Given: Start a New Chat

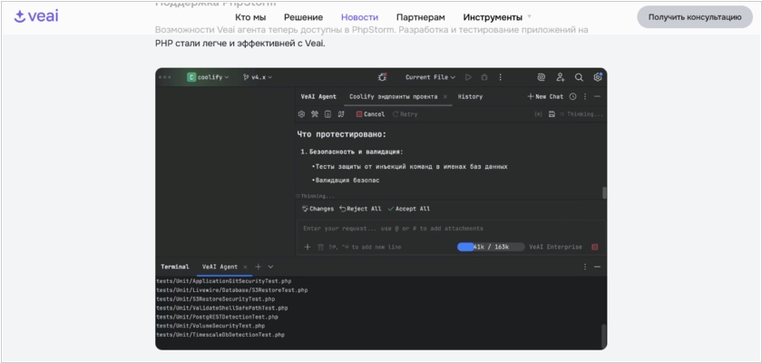Looking at the screenshot, I should [x=545, y=96].
